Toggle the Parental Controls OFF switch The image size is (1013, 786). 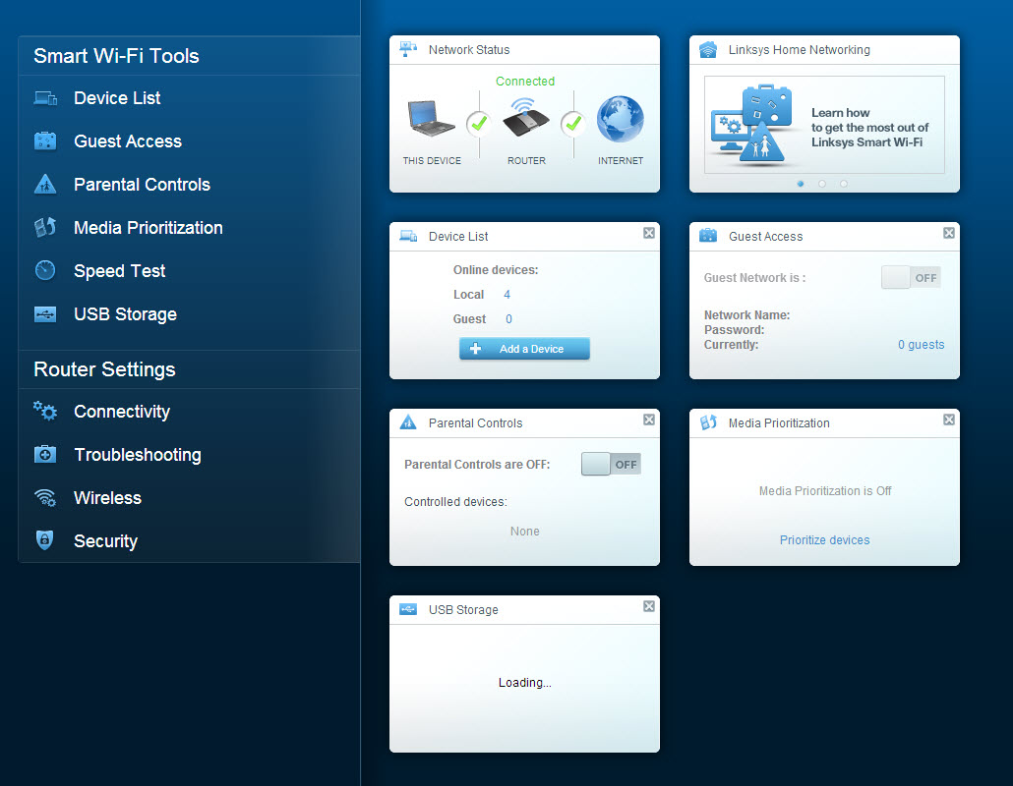click(611, 464)
